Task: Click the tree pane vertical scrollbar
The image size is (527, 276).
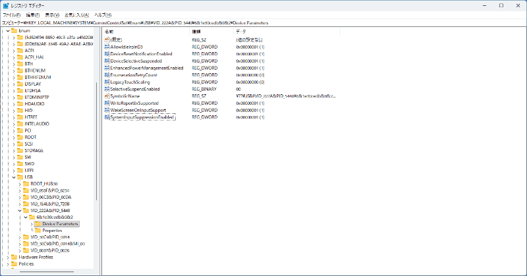Action: (96, 141)
